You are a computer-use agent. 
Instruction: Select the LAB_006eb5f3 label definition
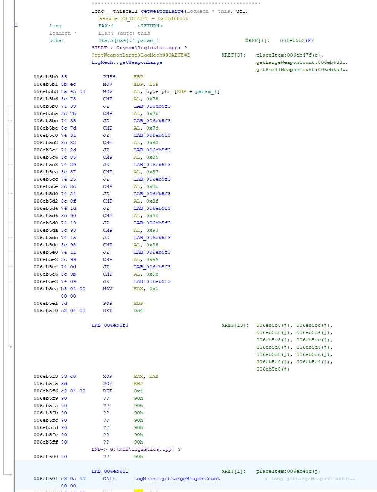pyautogui.click(x=110, y=325)
